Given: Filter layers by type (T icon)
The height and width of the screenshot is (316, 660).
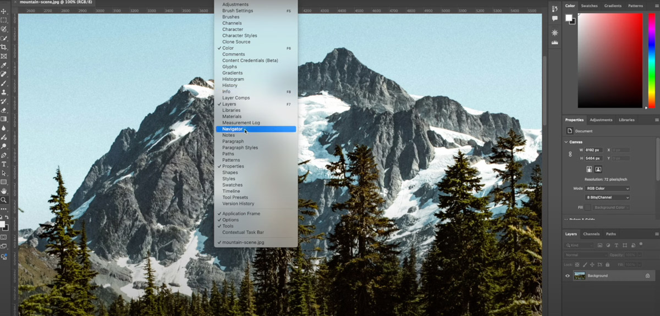Looking at the screenshot, I should (616, 245).
